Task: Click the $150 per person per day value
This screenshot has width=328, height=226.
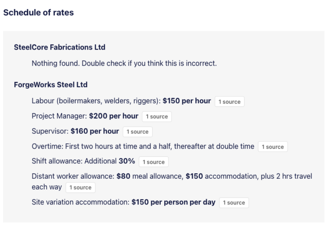Action: [173, 202]
